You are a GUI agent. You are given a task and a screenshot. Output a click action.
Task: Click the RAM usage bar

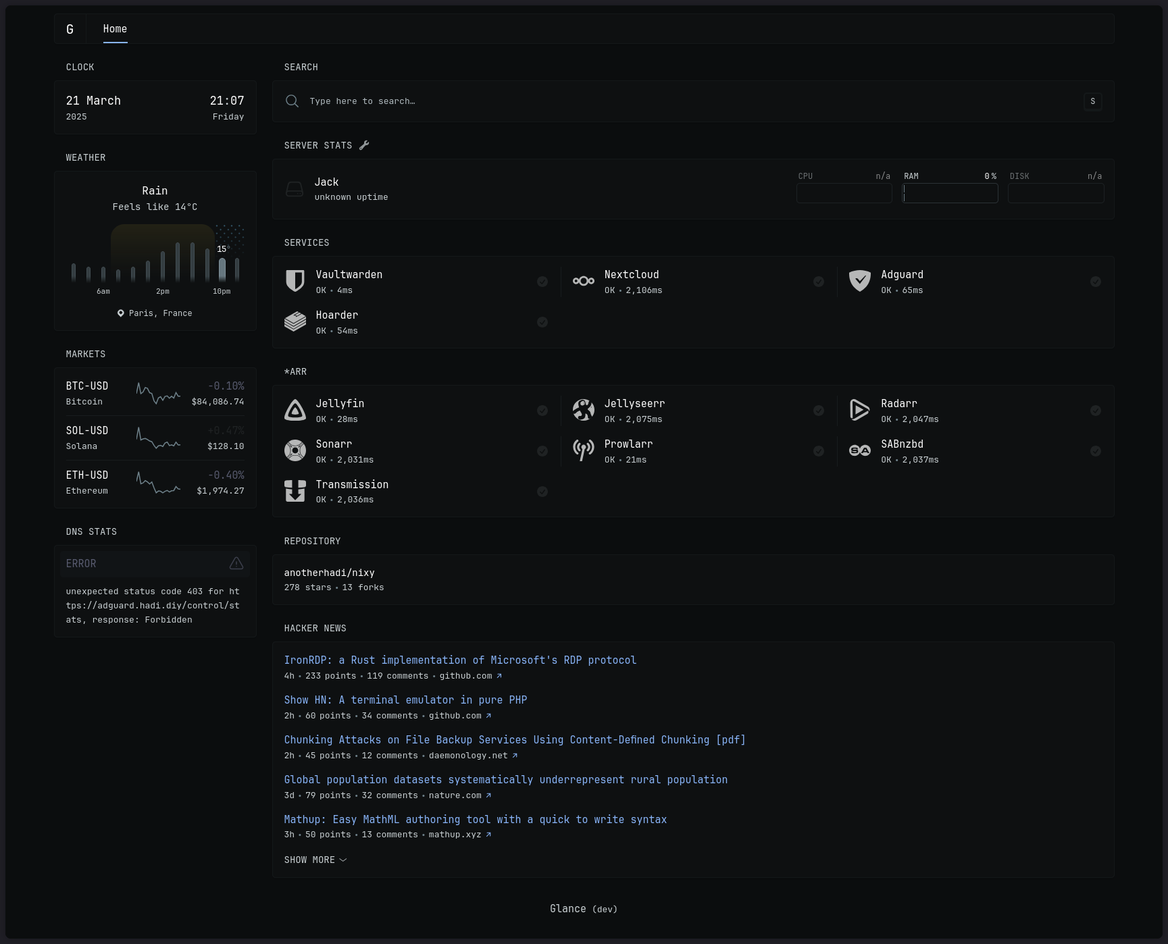(950, 193)
